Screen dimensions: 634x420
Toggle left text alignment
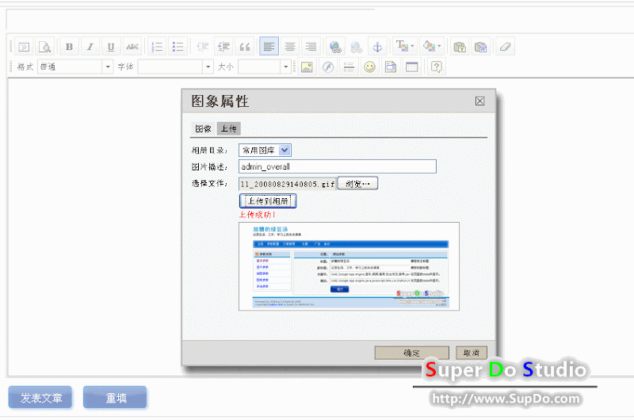tap(269, 47)
